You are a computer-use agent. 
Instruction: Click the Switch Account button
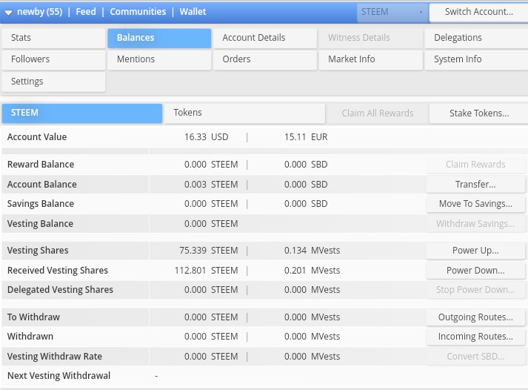[x=479, y=12]
